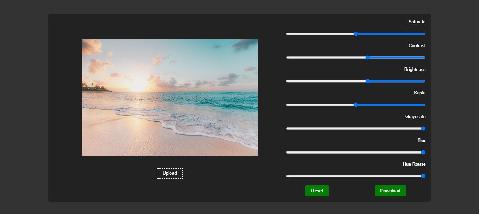The image size is (479, 214).
Task: Click the blue portion of Brightness track
Action: [x=396, y=81]
